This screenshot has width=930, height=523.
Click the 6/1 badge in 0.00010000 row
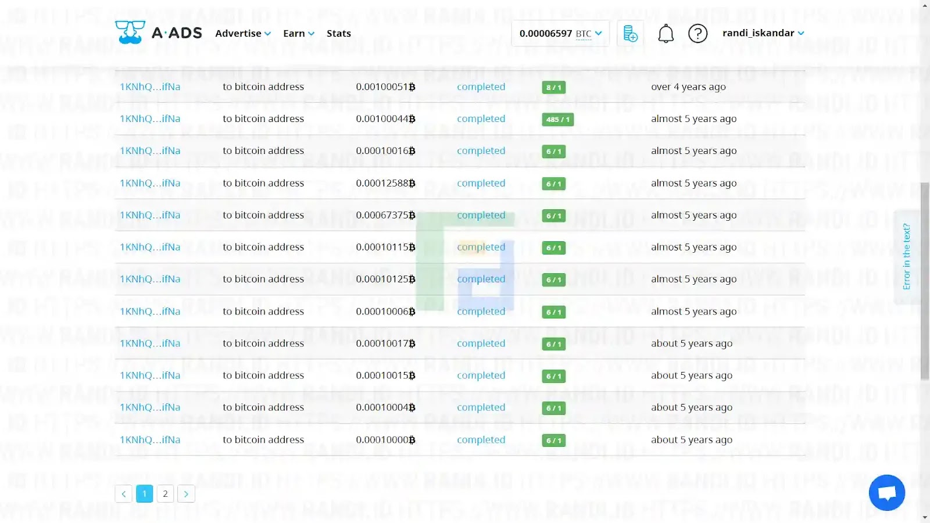[x=554, y=441]
